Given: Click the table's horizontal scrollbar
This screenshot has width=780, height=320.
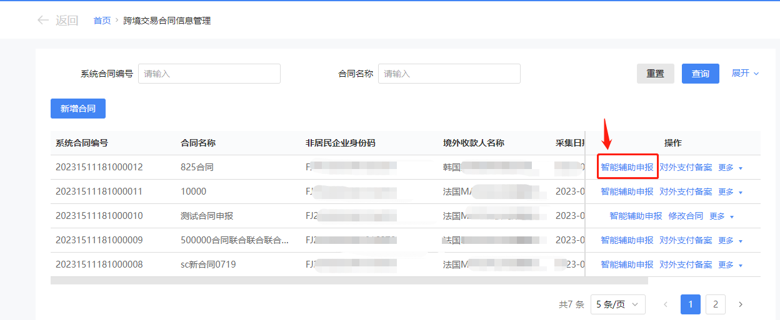Looking at the screenshot, I should (x=349, y=281).
